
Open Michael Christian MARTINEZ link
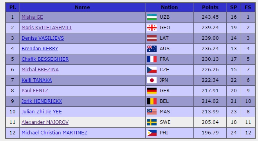click(x=54, y=133)
